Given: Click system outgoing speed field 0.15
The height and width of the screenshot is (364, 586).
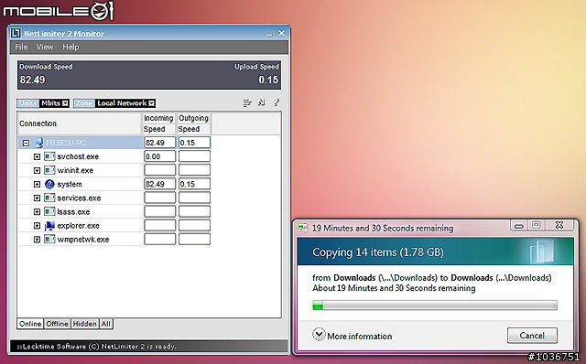Looking at the screenshot, I should coord(194,184).
